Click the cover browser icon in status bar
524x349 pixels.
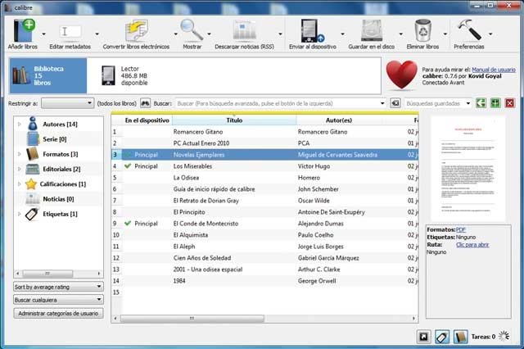(x=424, y=337)
